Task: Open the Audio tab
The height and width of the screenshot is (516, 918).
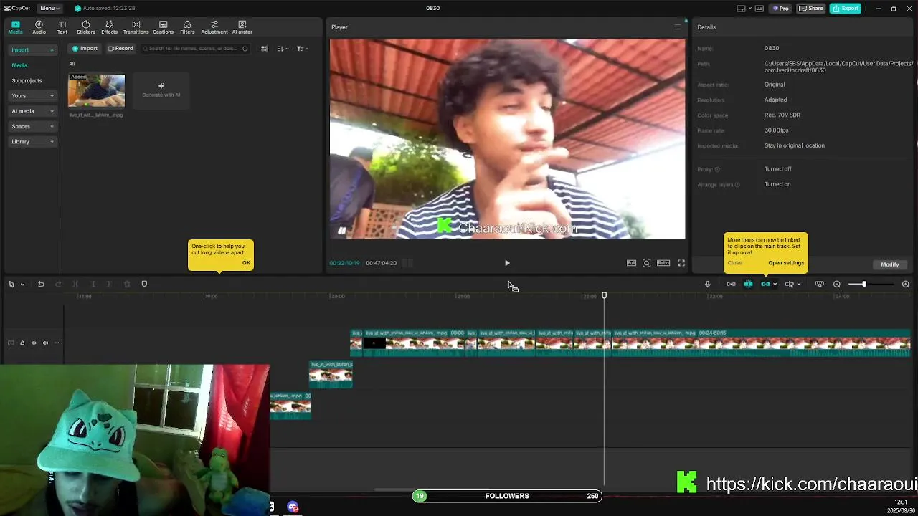Action: pyautogui.click(x=39, y=27)
